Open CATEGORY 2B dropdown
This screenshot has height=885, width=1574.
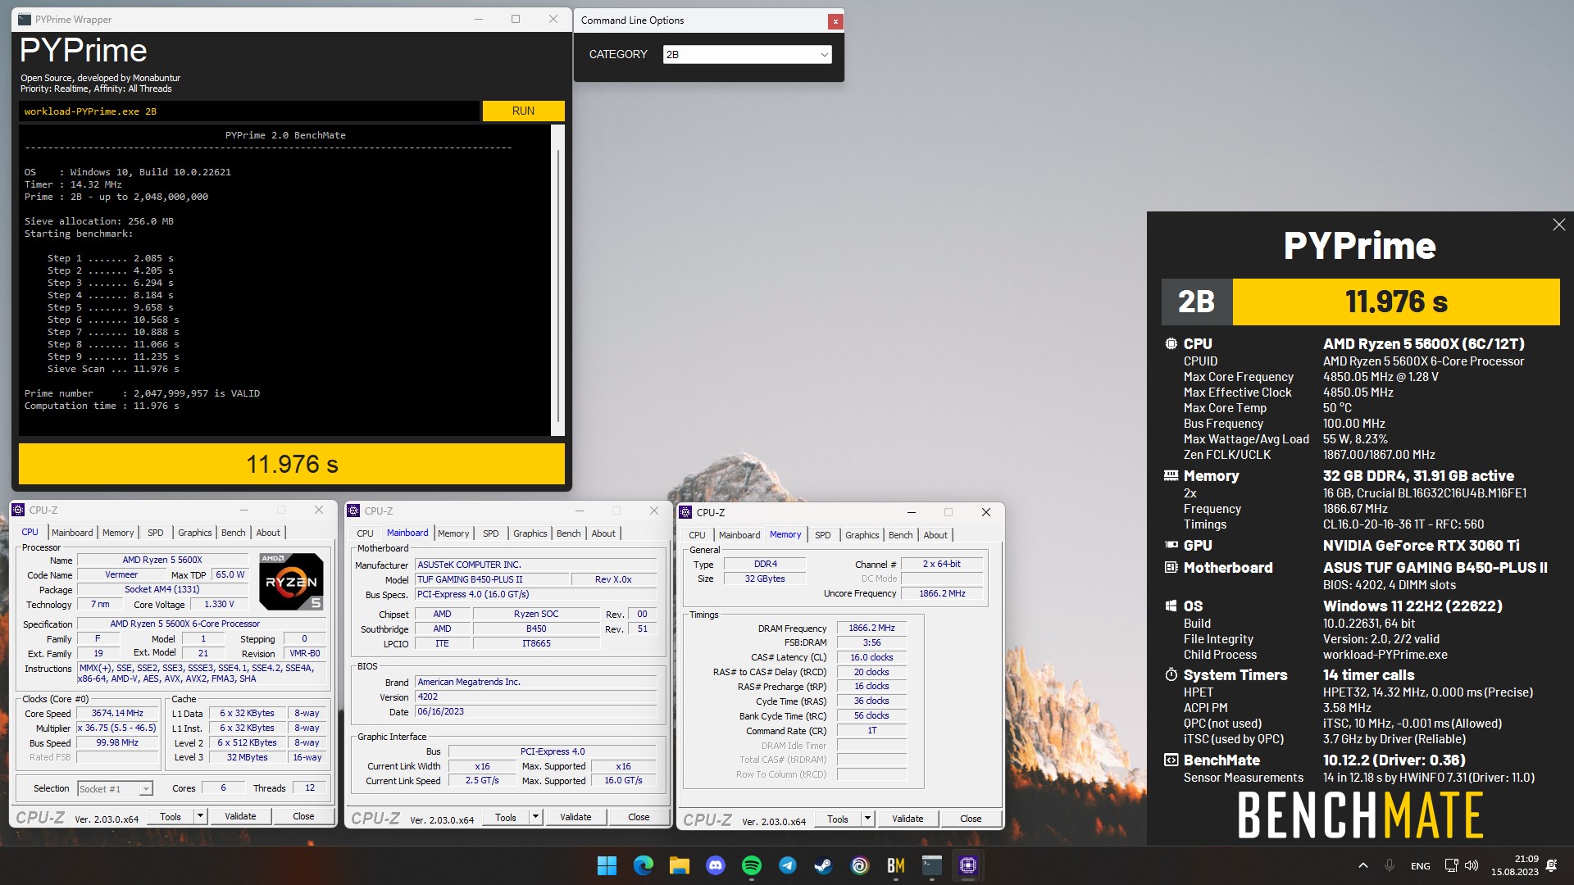pos(747,54)
